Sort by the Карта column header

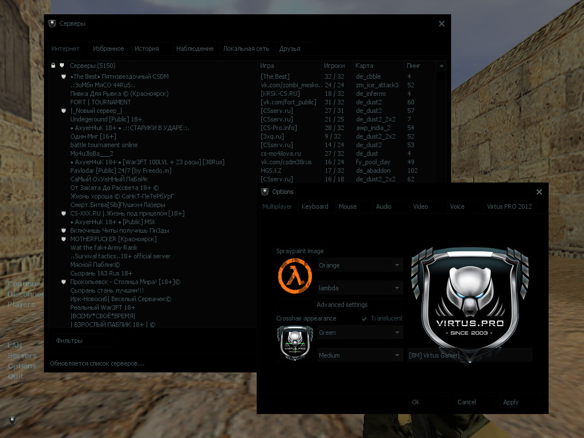378,66
